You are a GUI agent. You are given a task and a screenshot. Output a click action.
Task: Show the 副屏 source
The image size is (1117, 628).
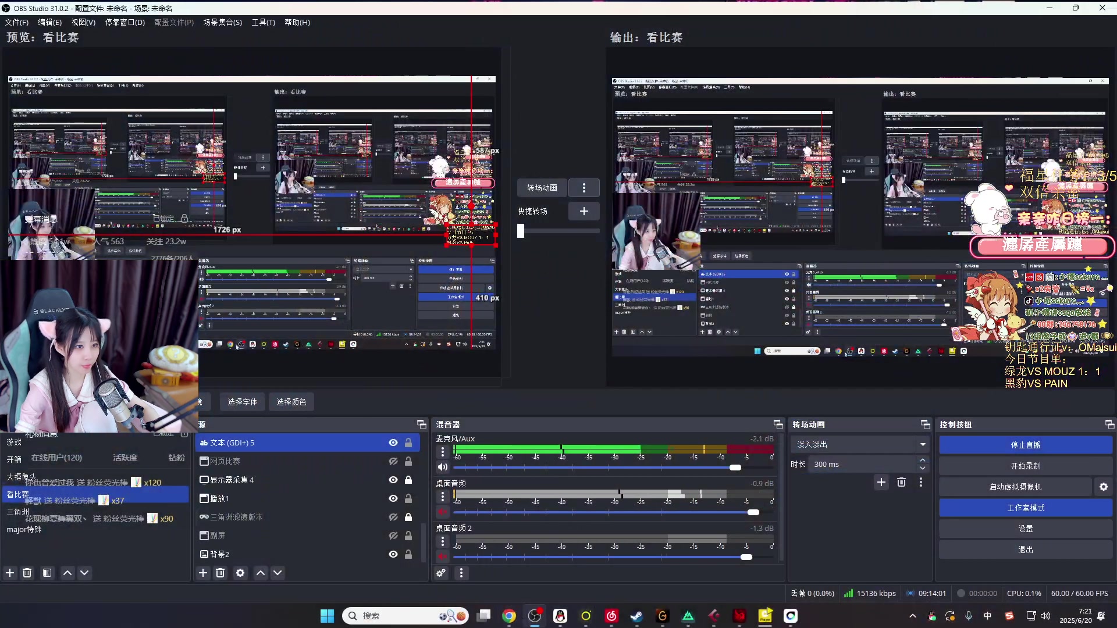click(393, 536)
